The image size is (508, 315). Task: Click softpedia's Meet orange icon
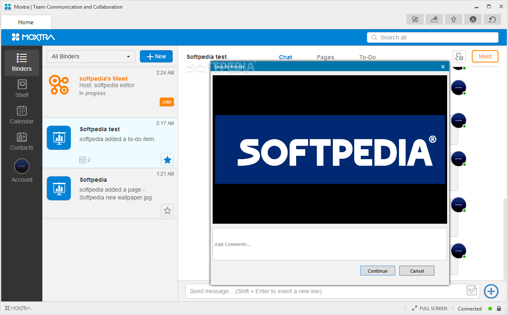click(58, 85)
